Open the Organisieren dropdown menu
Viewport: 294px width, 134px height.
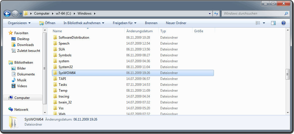click(x=19, y=23)
